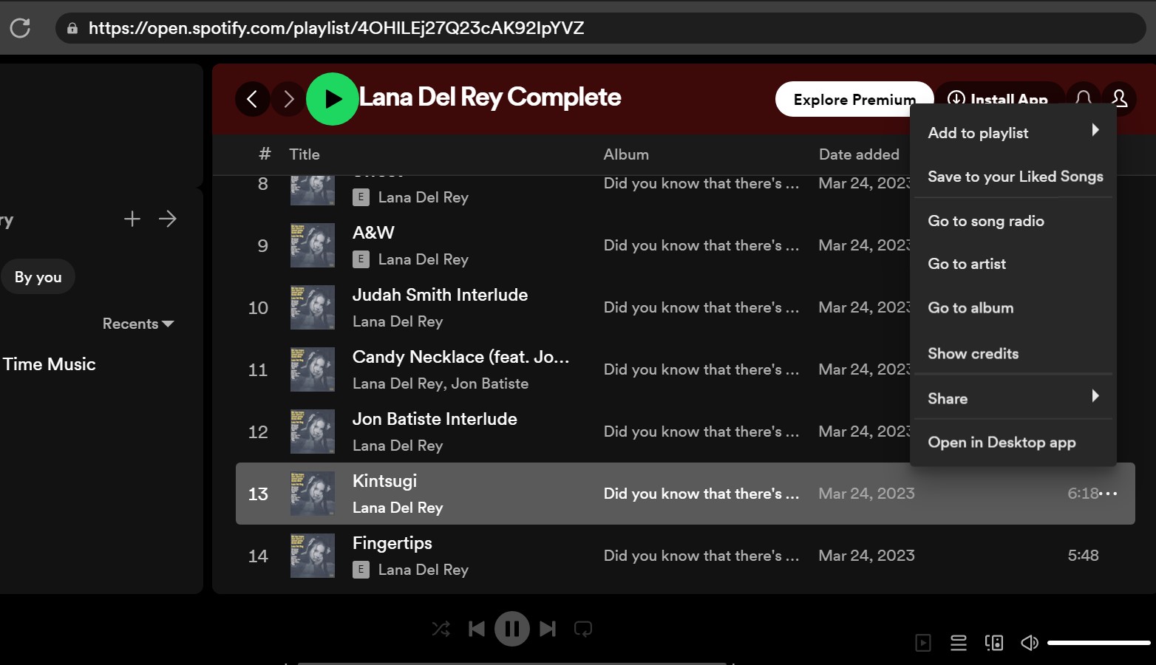Select Go to song radio

point(1013,221)
